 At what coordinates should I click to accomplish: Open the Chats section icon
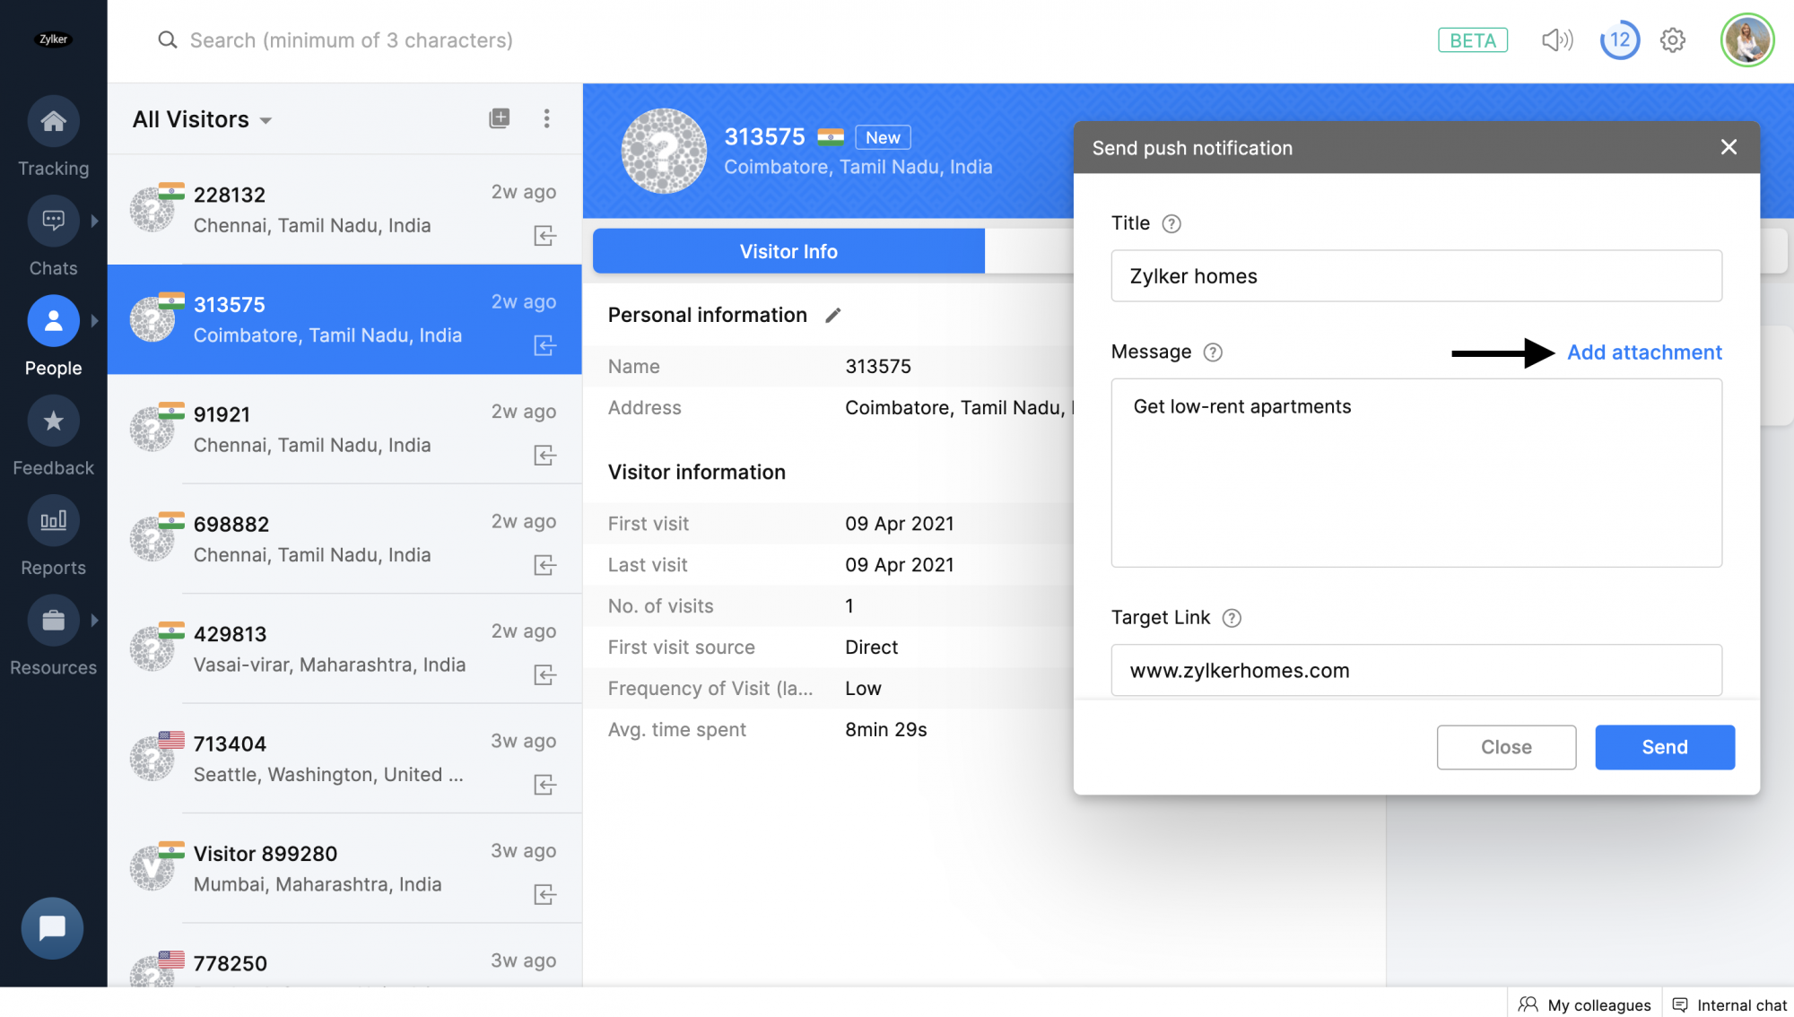53,221
